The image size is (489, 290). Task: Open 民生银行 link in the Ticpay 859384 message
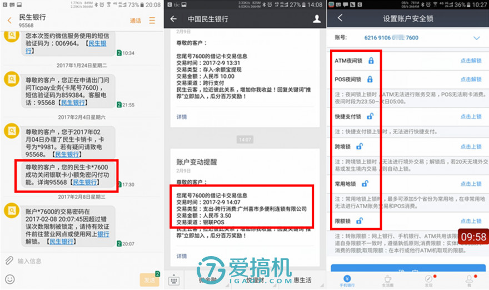[73, 102]
